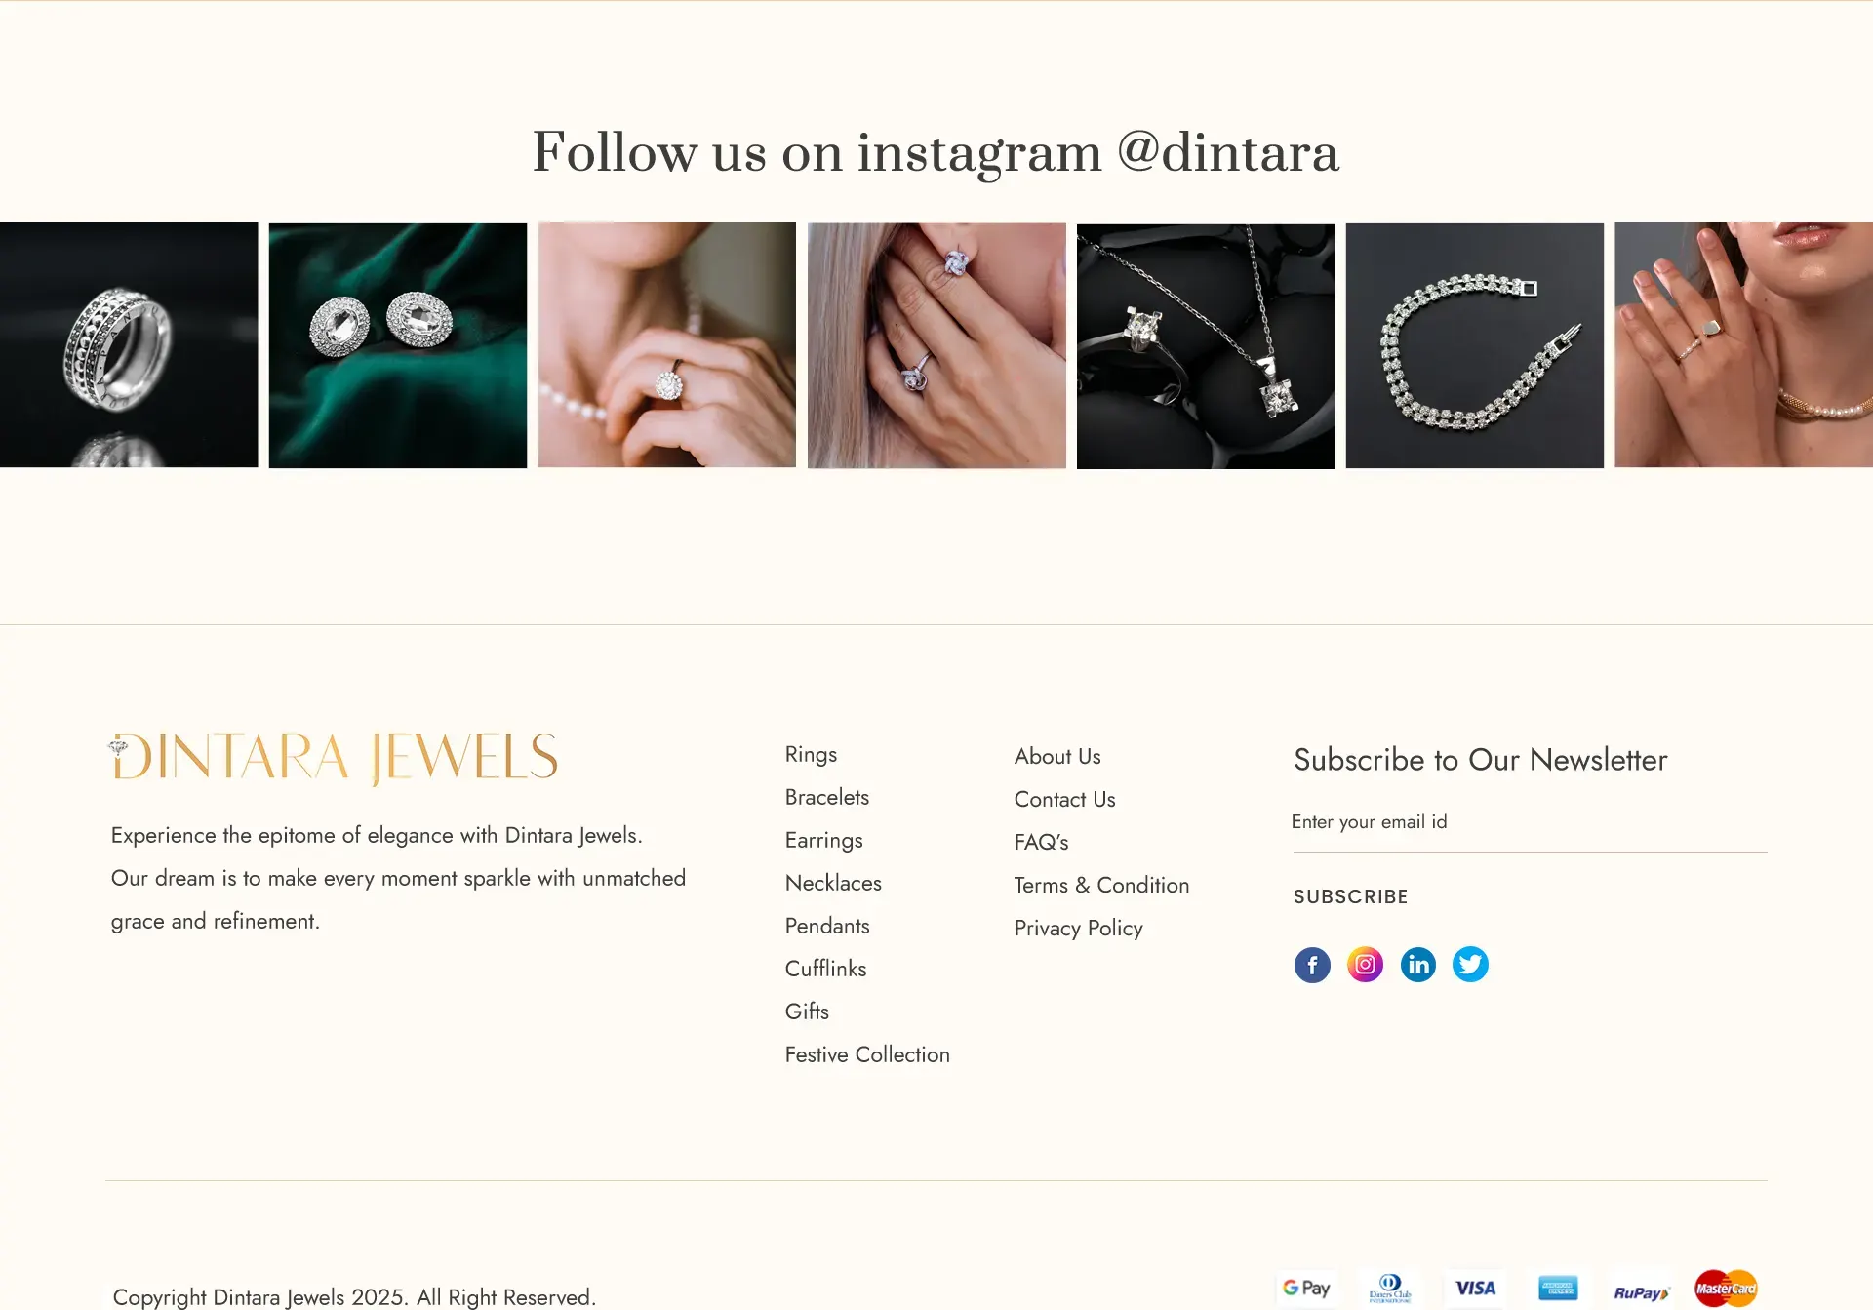
Task: Click the Subscribe button
Action: 1350,896
